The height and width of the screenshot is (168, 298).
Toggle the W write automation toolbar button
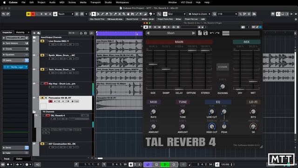click(x=46, y=14)
